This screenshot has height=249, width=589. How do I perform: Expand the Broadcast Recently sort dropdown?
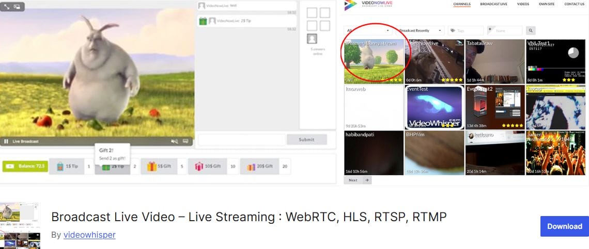pos(420,30)
